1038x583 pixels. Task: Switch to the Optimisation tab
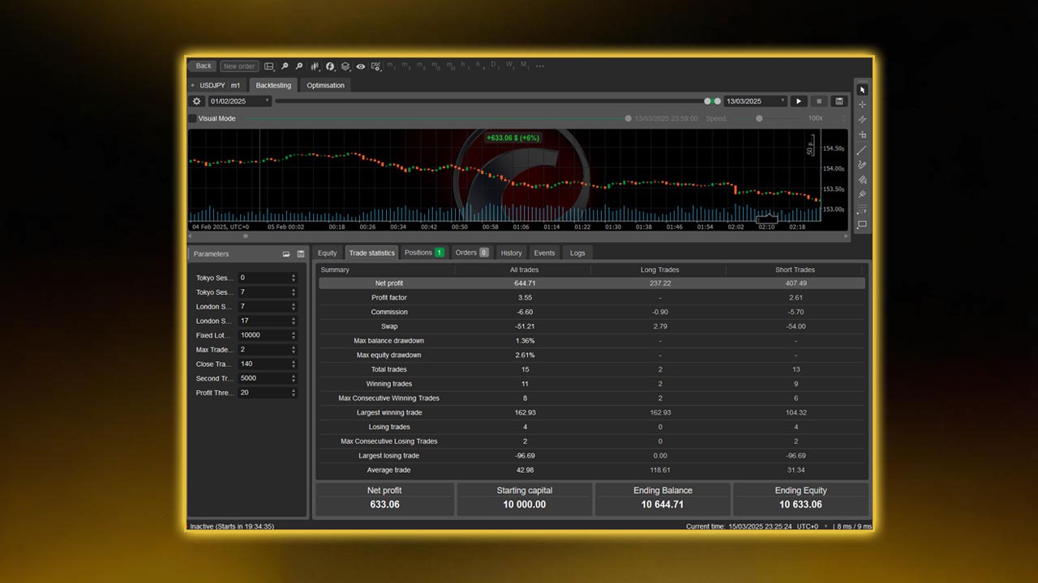click(324, 85)
